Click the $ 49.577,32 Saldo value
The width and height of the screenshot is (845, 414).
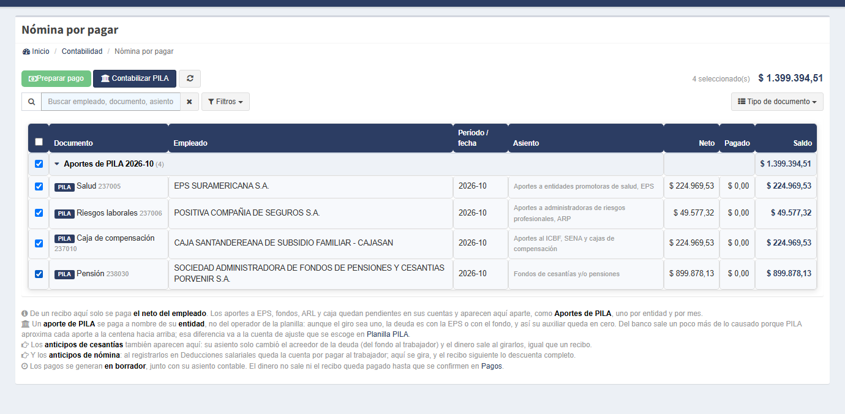point(791,213)
